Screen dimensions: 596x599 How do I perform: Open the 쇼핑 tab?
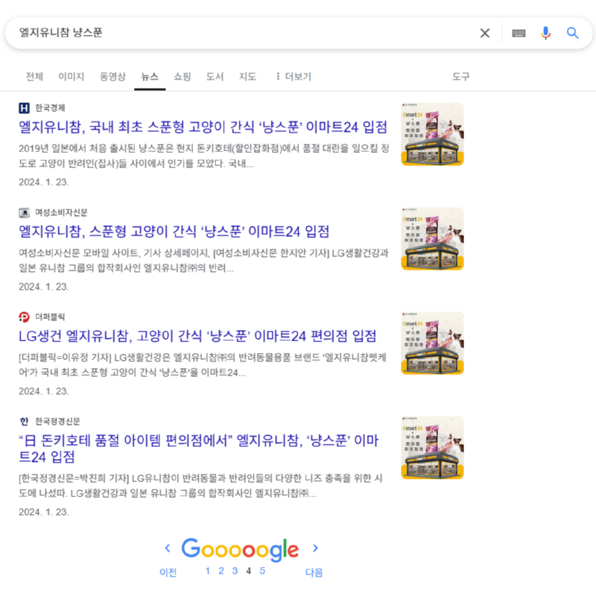pos(183,77)
